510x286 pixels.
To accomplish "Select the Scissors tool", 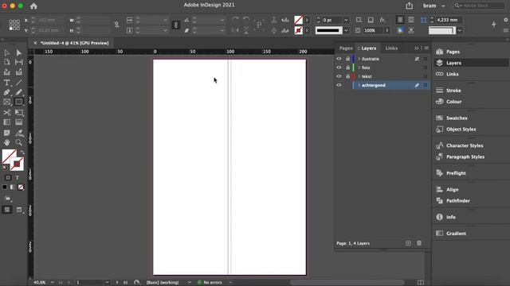I will click(x=7, y=113).
